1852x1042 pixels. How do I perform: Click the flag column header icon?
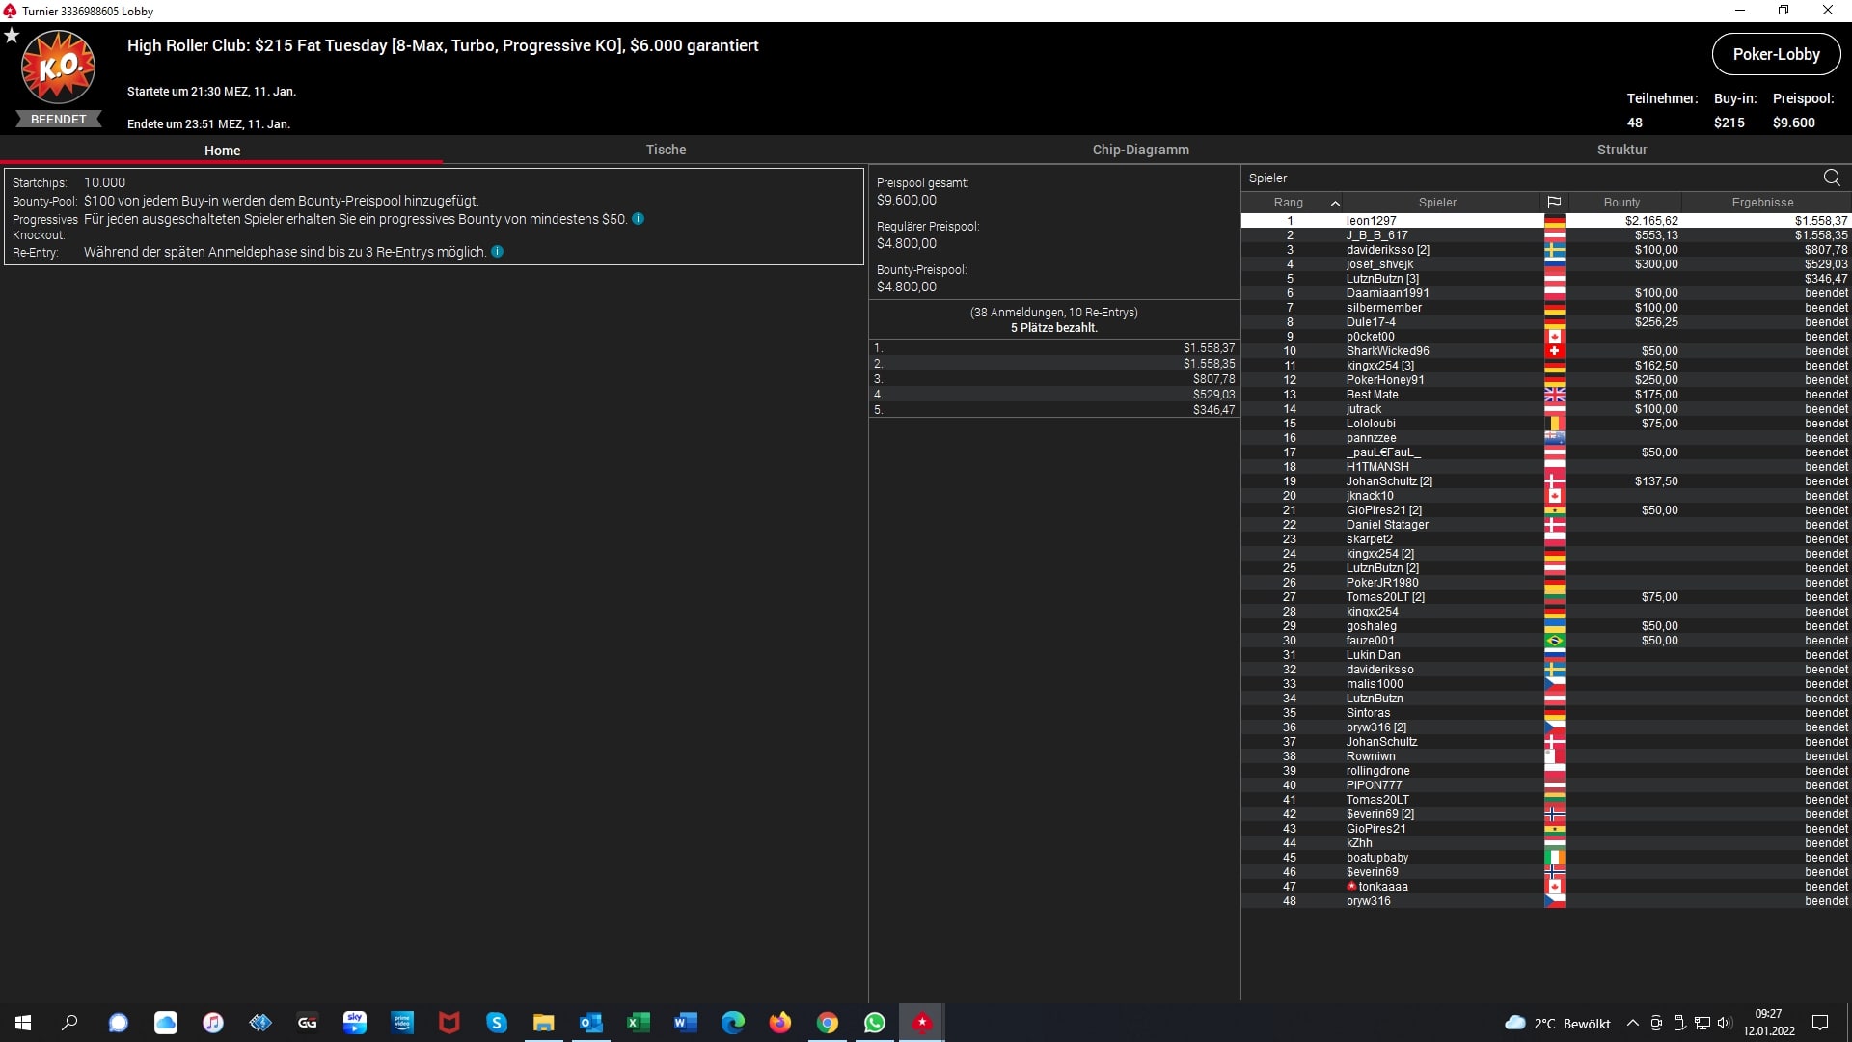[1554, 203]
